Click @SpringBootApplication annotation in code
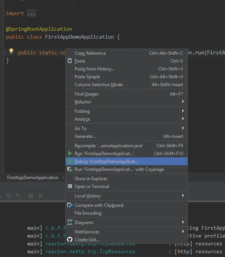This screenshot has height=257, width=225. pos(39,29)
